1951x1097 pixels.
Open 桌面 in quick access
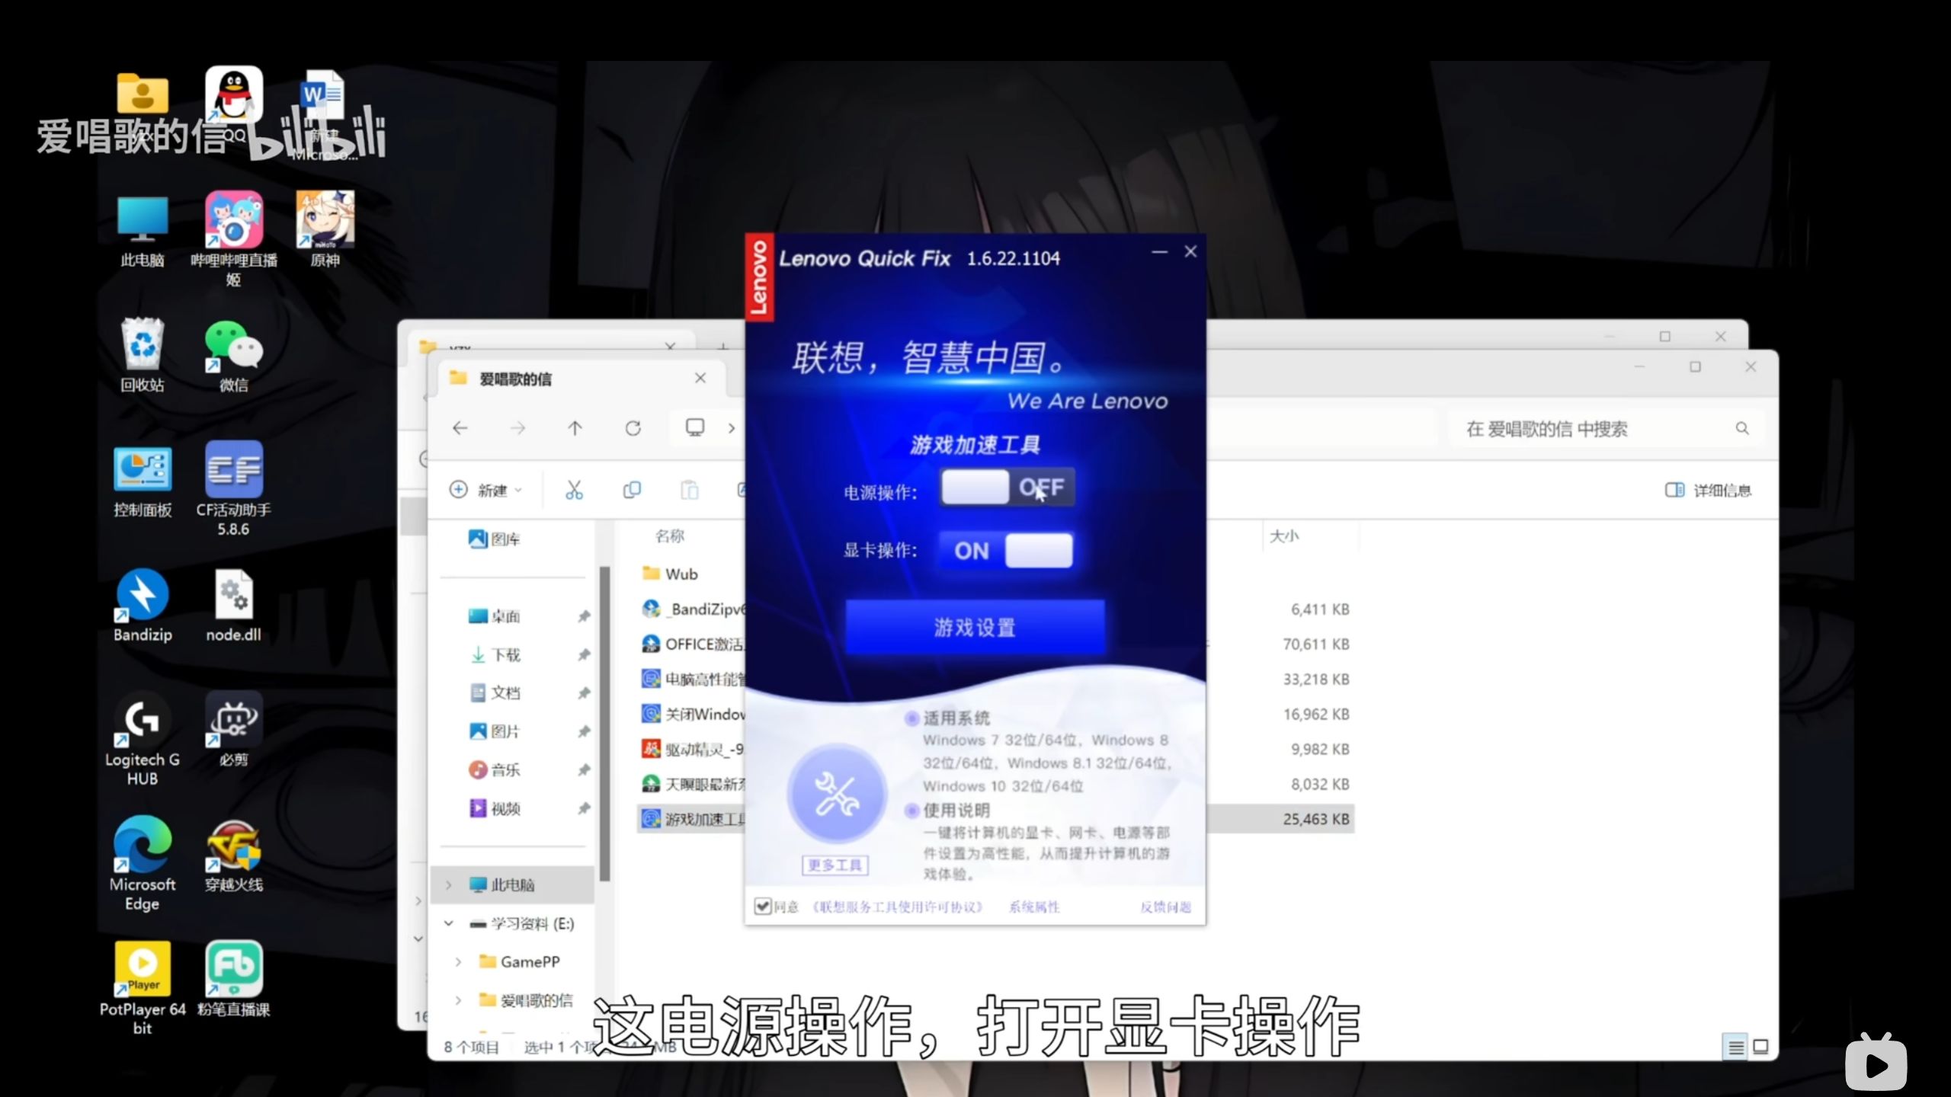click(495, 616)
